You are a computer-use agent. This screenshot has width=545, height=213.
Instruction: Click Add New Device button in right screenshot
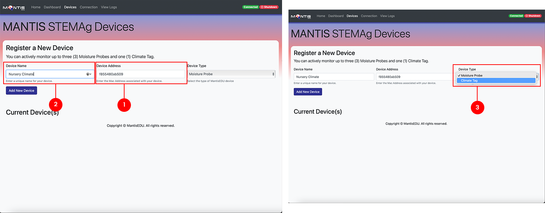click(x=308, y=92)
